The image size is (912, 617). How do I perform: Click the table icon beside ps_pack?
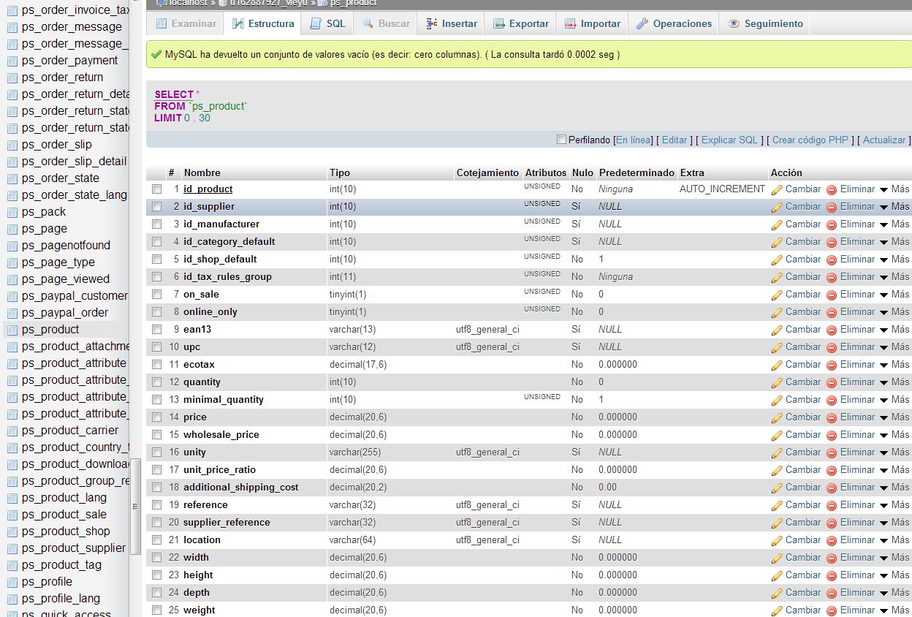pyautogui.click(x=12, y=212)
